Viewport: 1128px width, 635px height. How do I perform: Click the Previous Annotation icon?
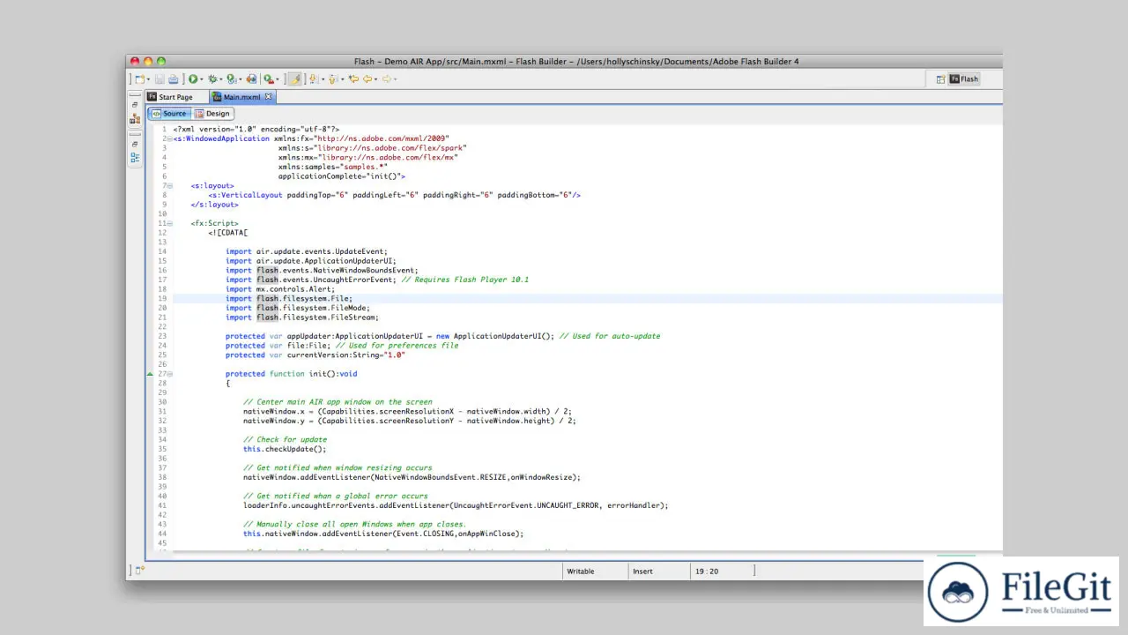coord(332,79)
